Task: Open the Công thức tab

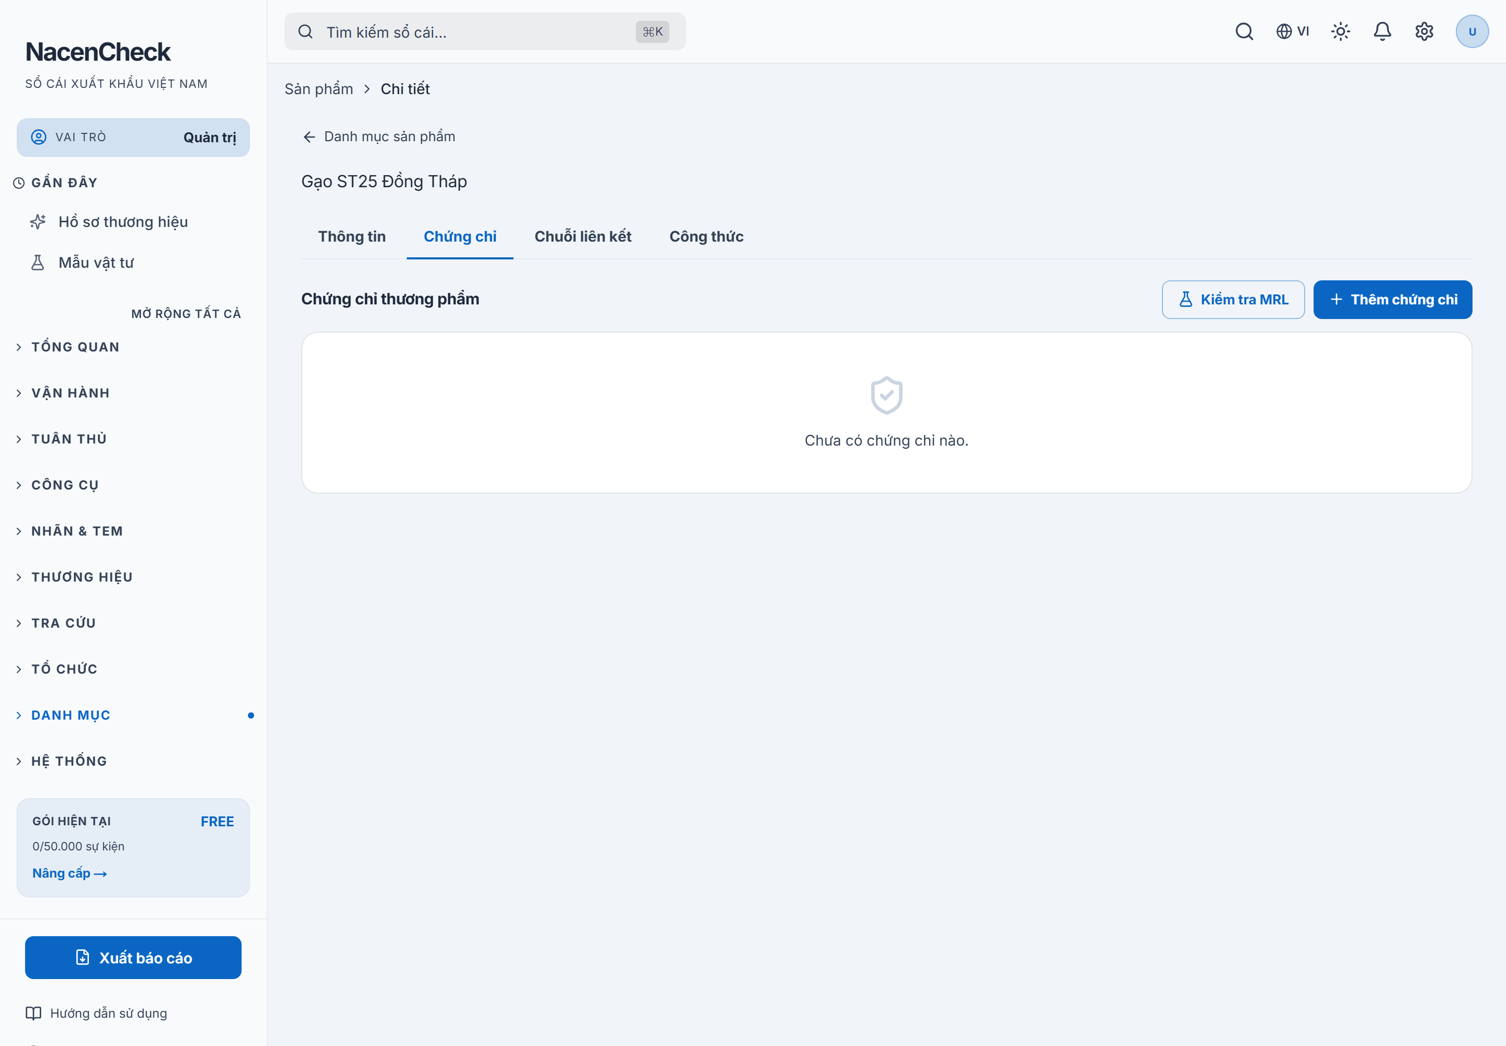Action: click(x=706, y=236)
